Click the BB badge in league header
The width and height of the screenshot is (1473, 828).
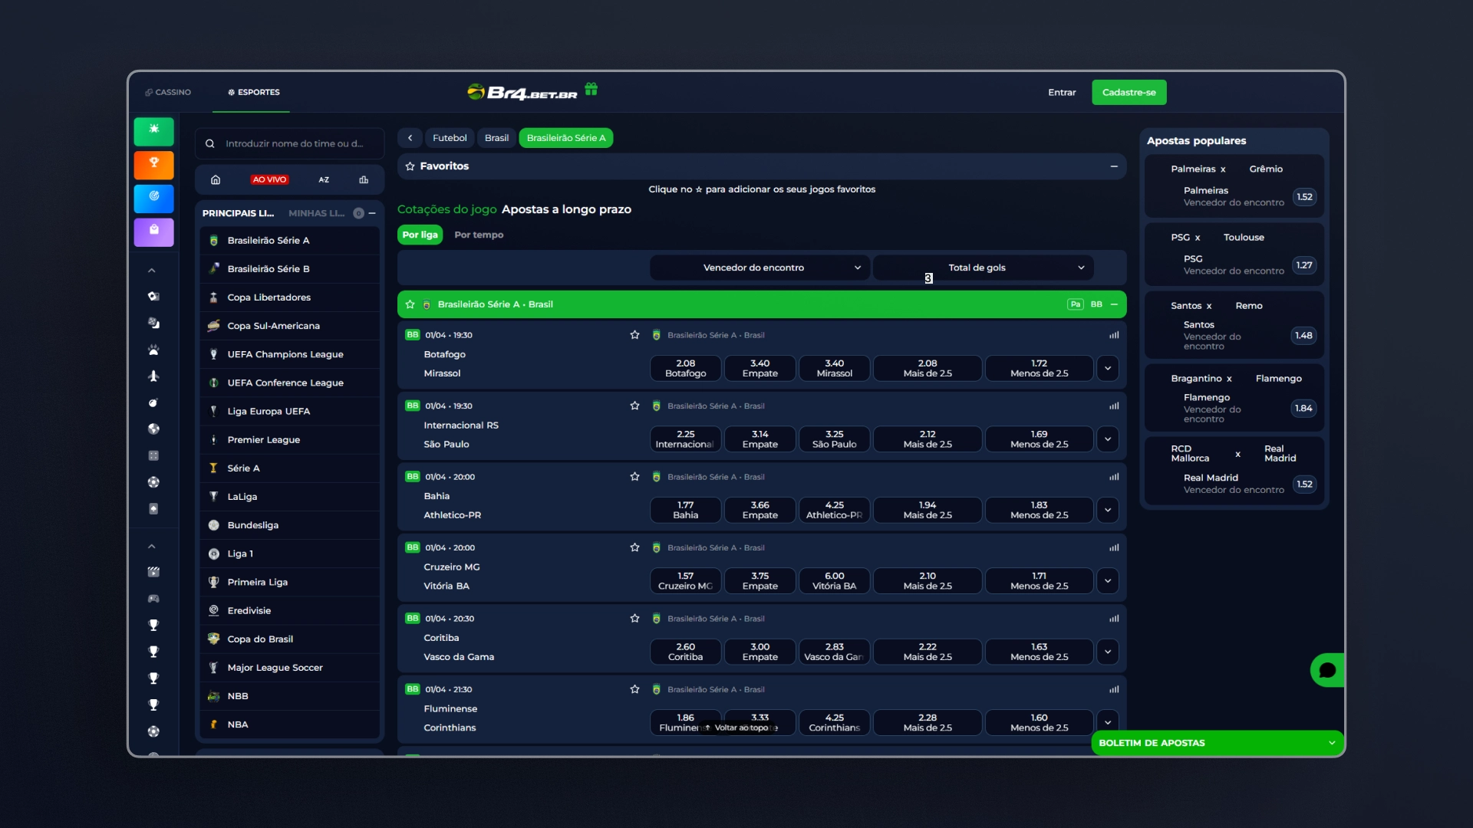click(x=1096, y=304)
